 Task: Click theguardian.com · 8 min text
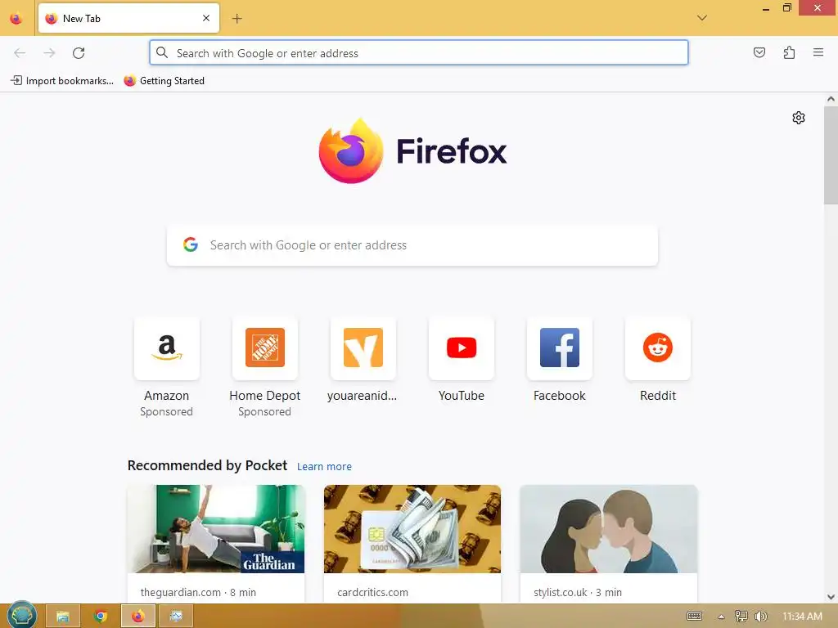(198, 592)
